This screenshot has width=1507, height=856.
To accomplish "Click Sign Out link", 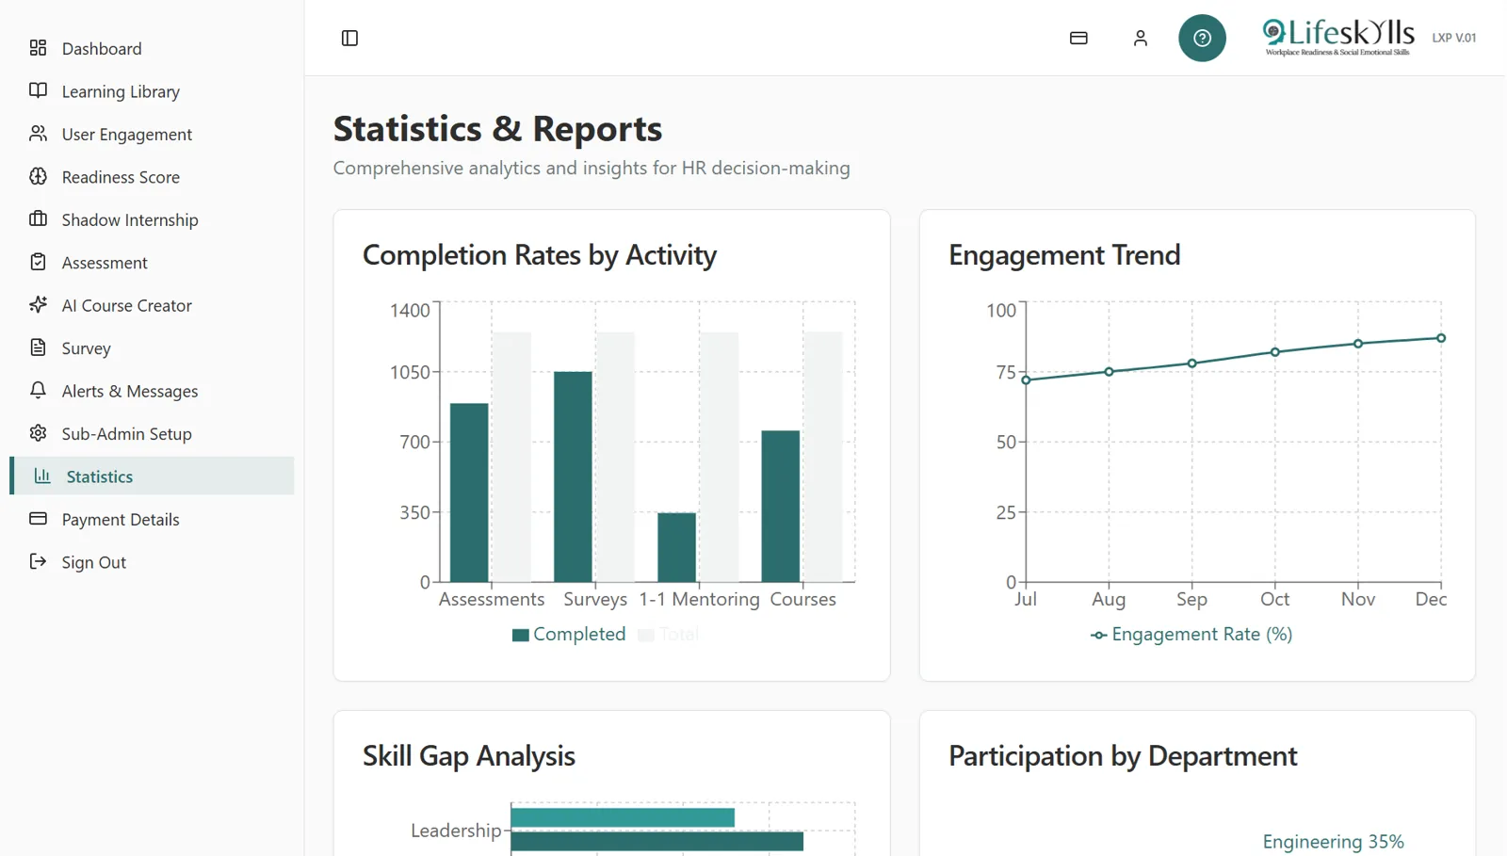I will pyautogui.click(x=152, y=562).
